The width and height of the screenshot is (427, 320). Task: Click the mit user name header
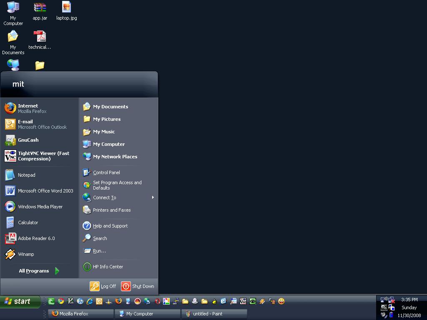tap(18, 84)
